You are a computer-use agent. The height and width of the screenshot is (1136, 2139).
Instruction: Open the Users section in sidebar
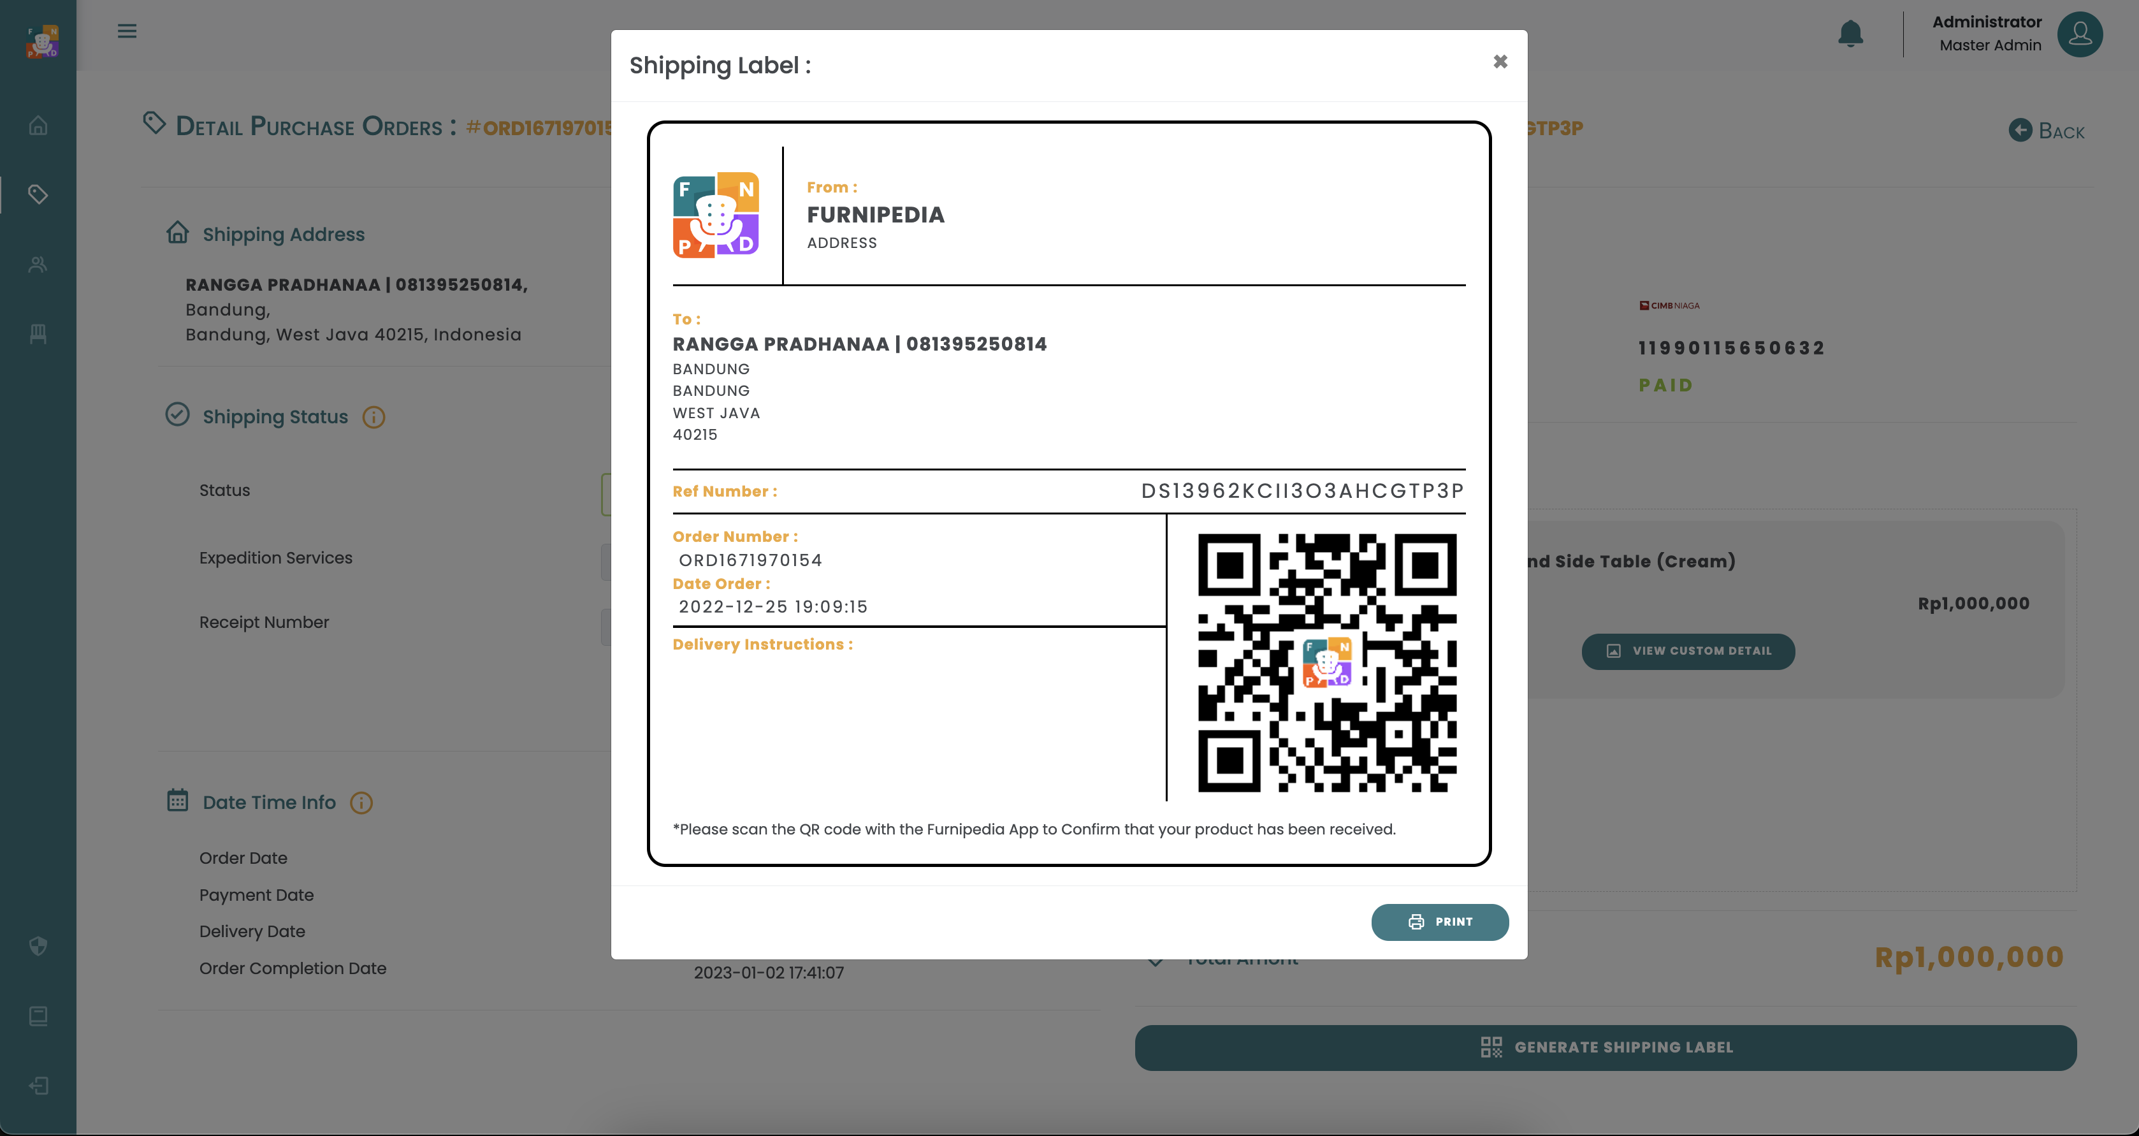(38, 264)
